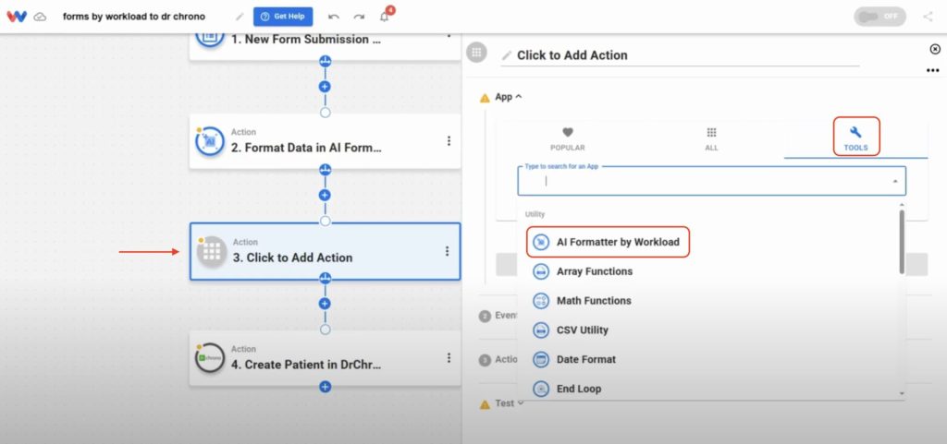Collapse the App section
Screen dimensions: 947x444
[x=508, y=97]
